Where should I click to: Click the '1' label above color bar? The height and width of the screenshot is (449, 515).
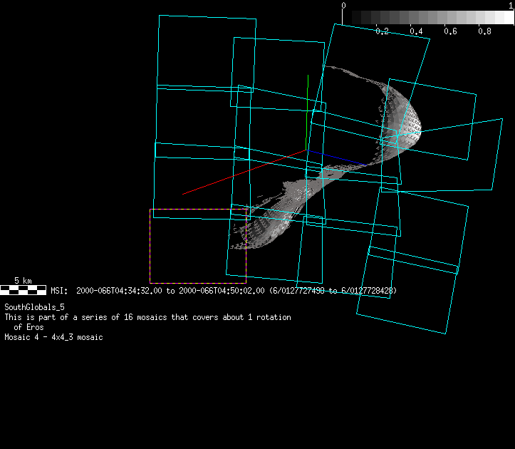(x=511, y=5)
